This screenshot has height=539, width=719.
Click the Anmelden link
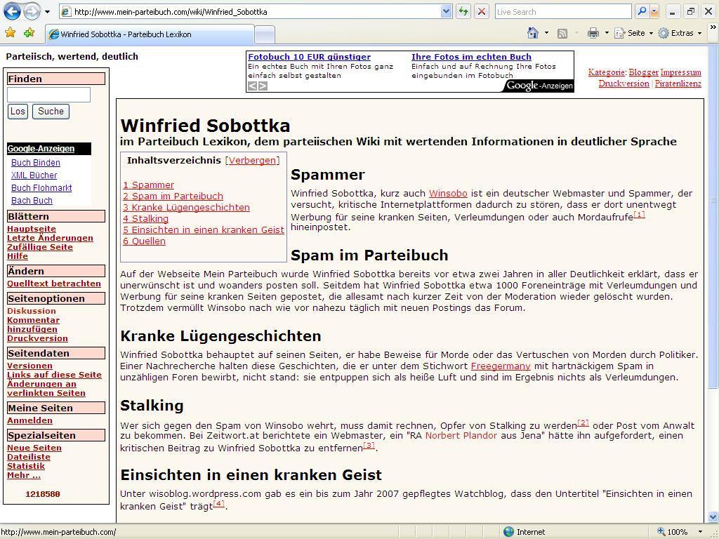coord(29,421)
